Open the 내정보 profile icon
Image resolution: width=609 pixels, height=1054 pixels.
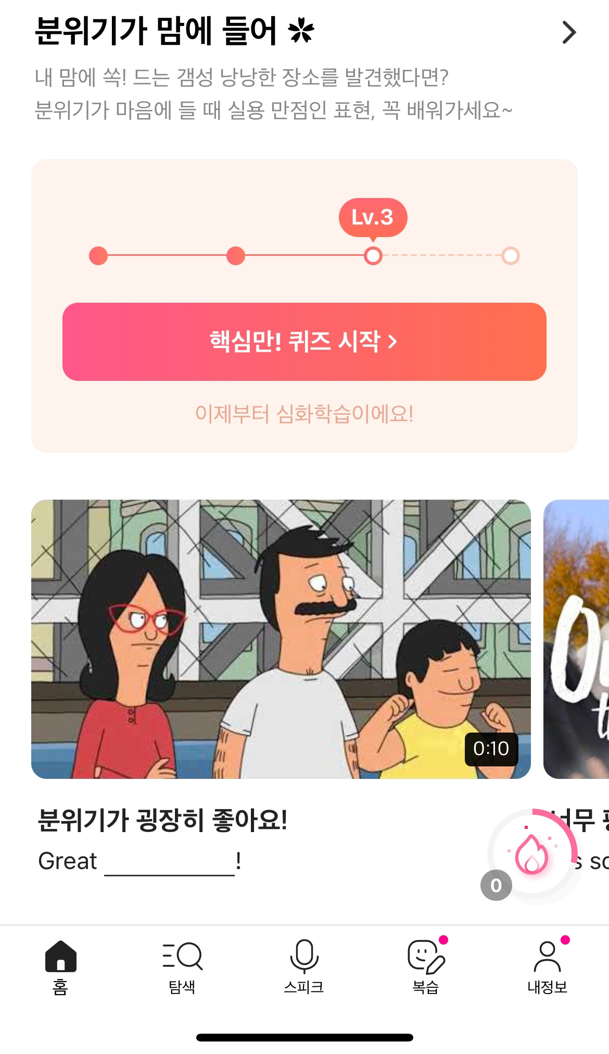point(547,957)
